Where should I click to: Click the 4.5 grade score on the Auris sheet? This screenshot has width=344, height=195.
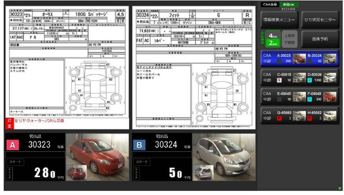coord(120,14)
